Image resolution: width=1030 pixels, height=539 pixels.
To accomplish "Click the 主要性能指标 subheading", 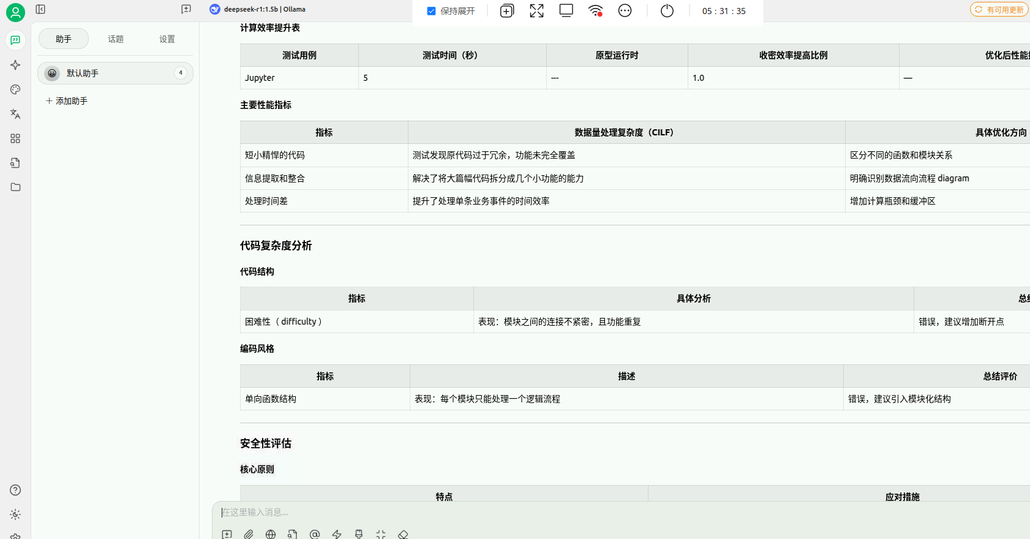I will 266,105.
